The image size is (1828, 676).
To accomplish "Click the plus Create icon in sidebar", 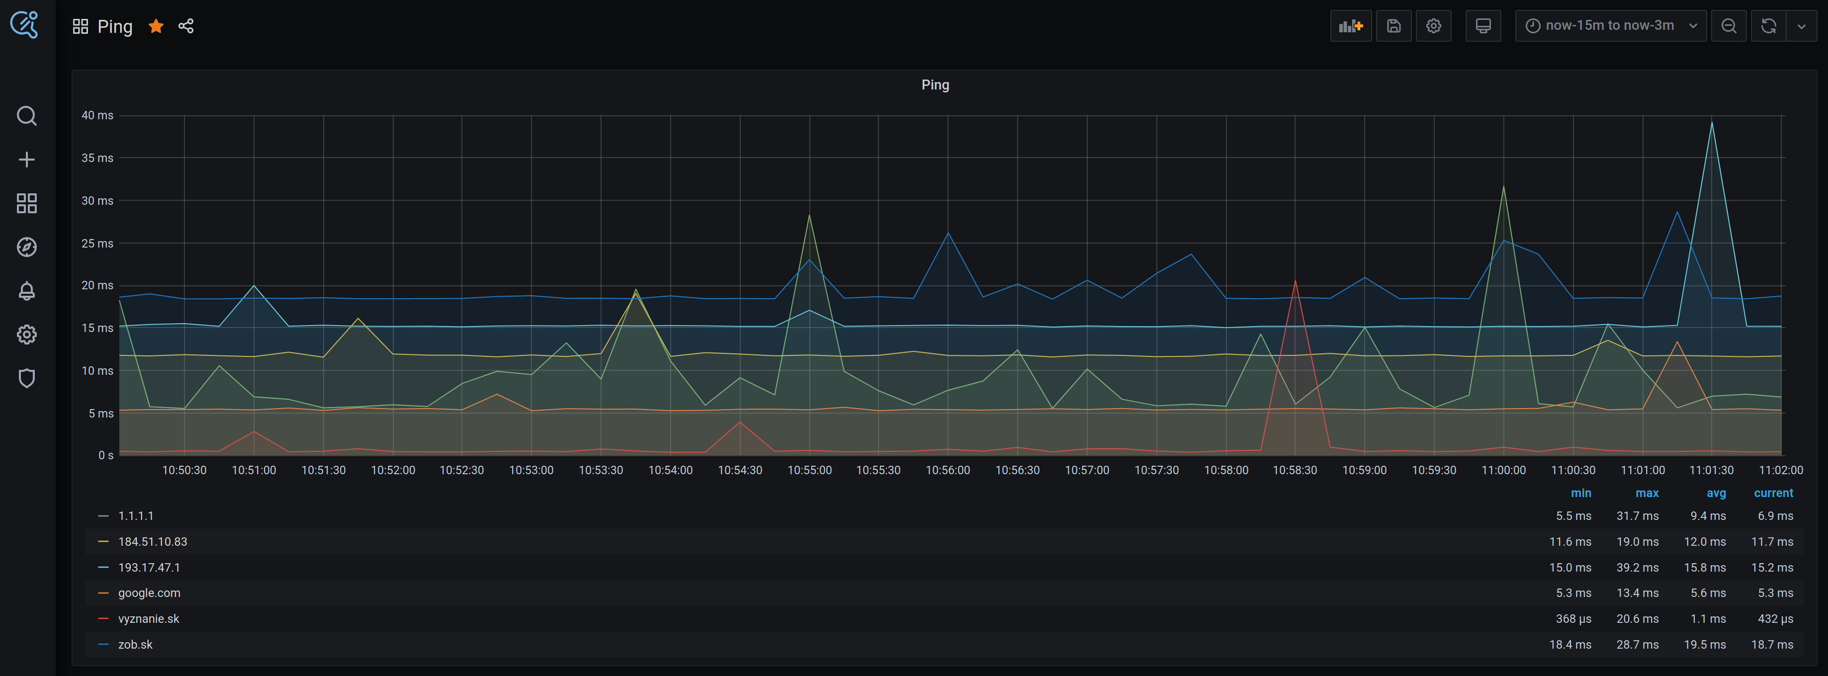I will coord(27,160).
